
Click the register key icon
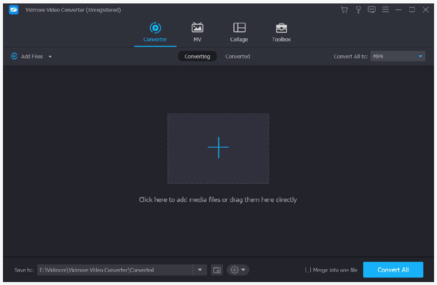[358, 10]
